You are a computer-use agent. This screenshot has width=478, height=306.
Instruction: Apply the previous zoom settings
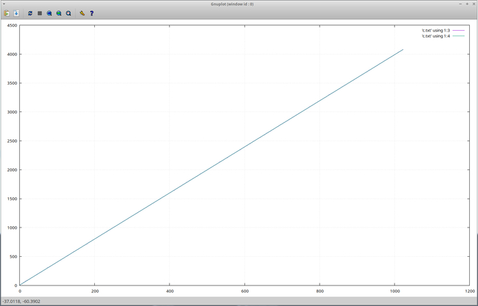click(49, 13)
